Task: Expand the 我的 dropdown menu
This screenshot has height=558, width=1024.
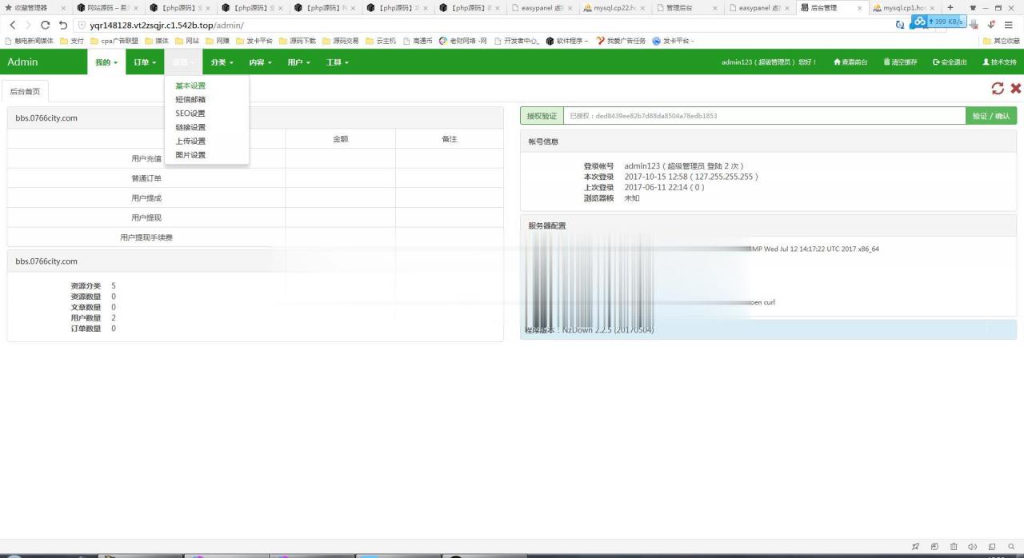Action: [106, 62]
